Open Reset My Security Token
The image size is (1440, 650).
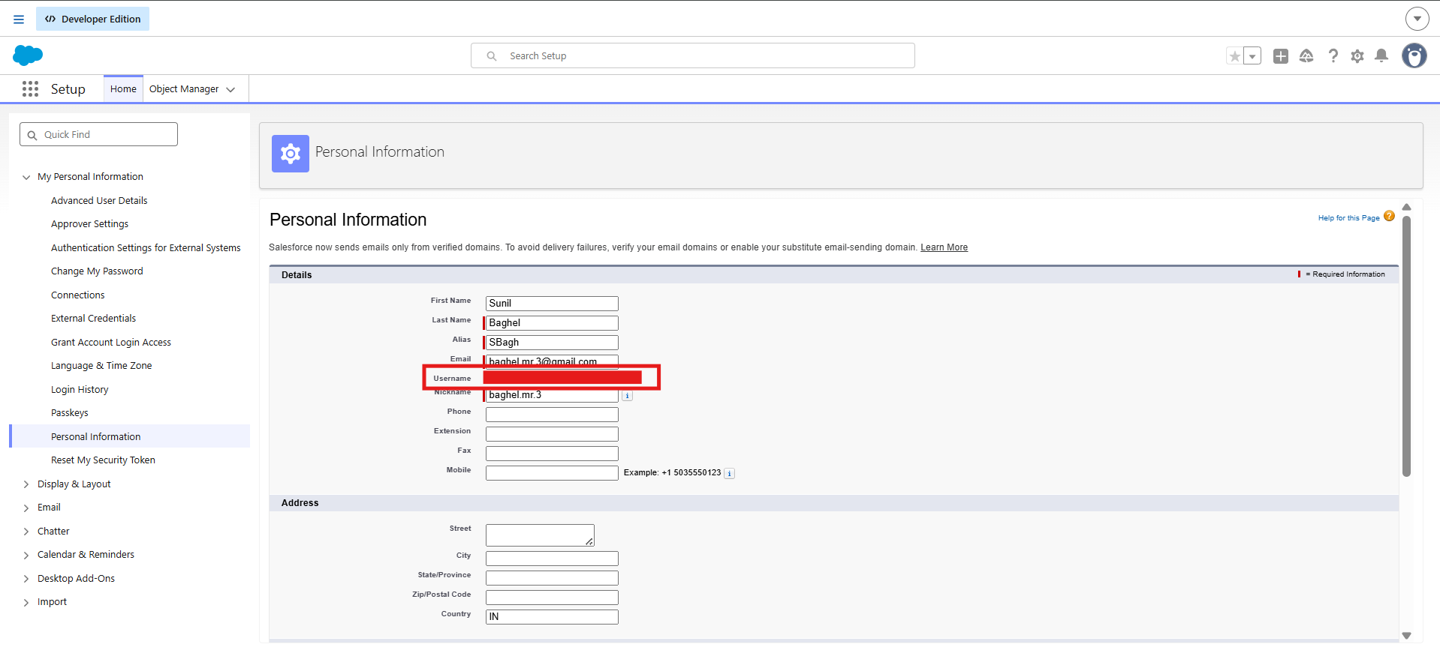click(103, 460)
